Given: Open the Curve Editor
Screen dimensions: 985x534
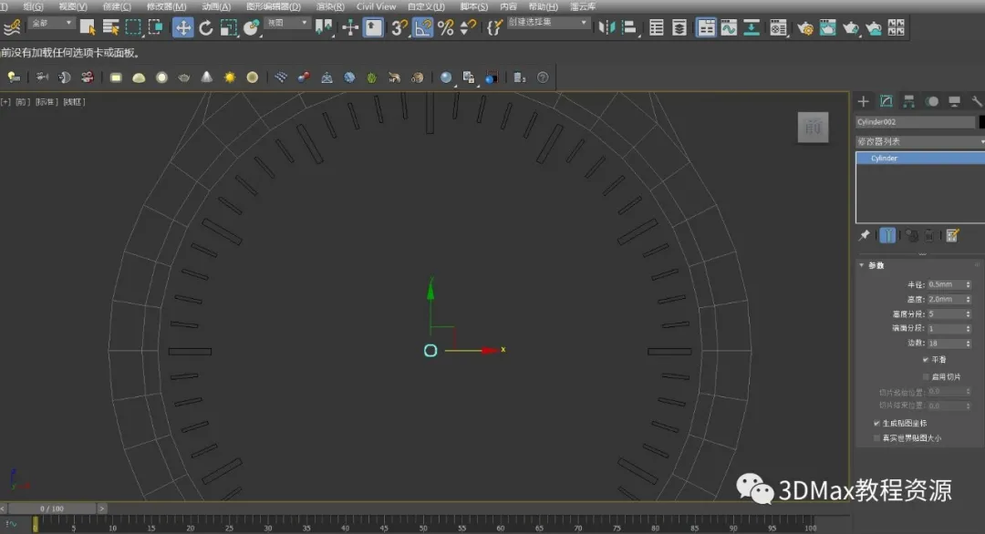Looking at the screenshot, I should click(729, 27).
